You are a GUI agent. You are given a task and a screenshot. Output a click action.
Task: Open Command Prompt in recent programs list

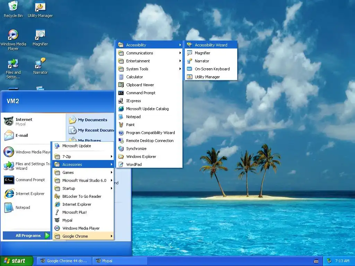pos(26,180)
